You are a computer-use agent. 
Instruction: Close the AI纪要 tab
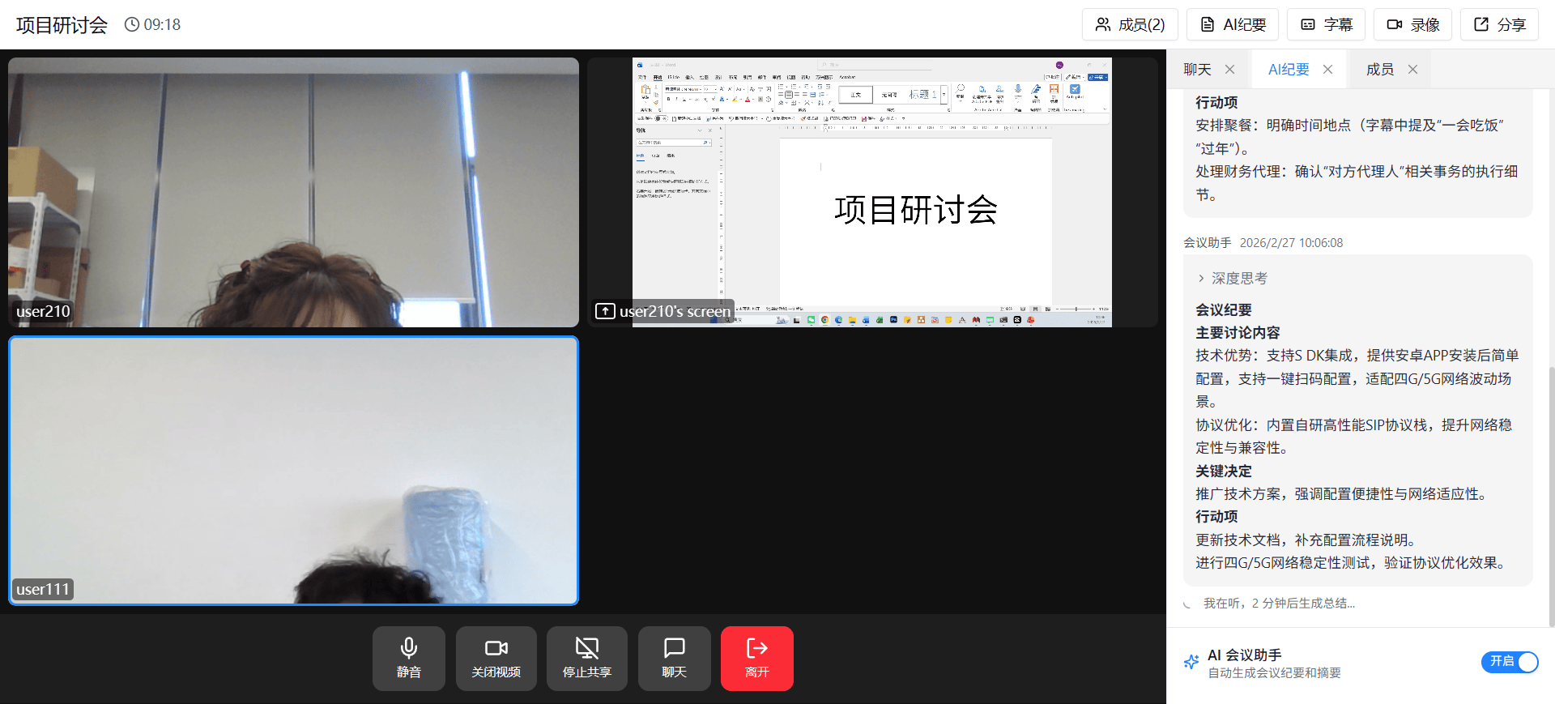pyautogui.click(x=1327, y=70)
